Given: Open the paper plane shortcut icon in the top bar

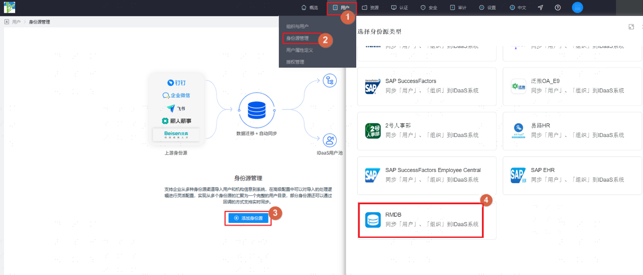Looking at the screenshot, I should [x=540, y=8].
